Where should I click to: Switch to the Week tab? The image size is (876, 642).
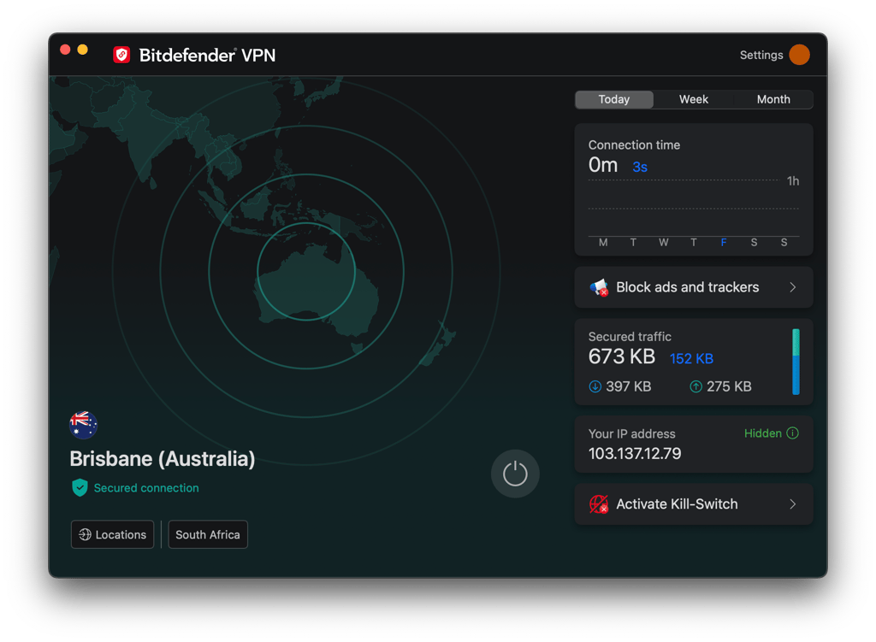point(693,99)
